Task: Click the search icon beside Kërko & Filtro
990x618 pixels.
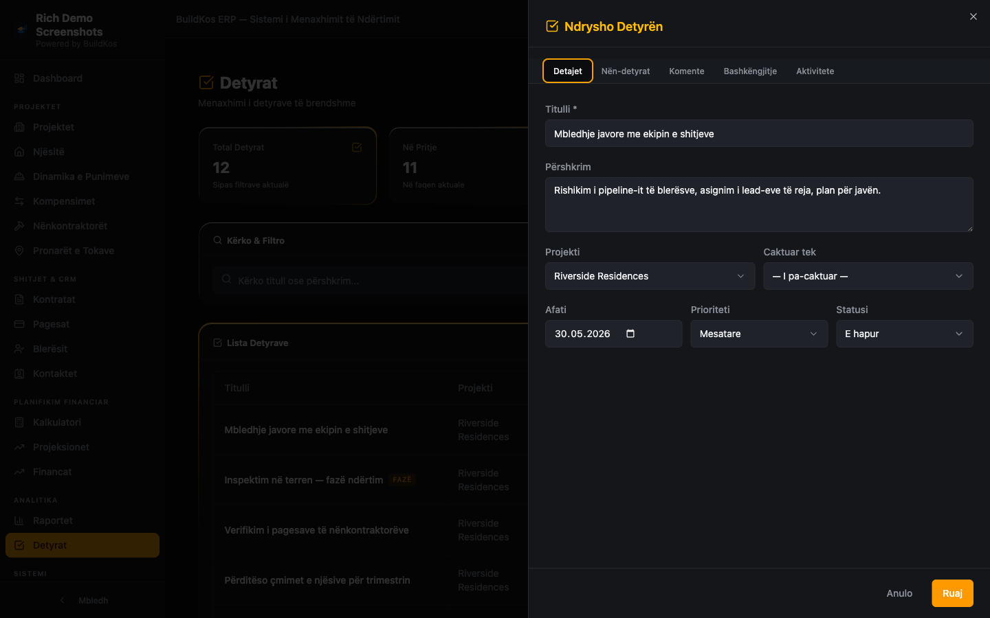Action: tap(217, 240)
